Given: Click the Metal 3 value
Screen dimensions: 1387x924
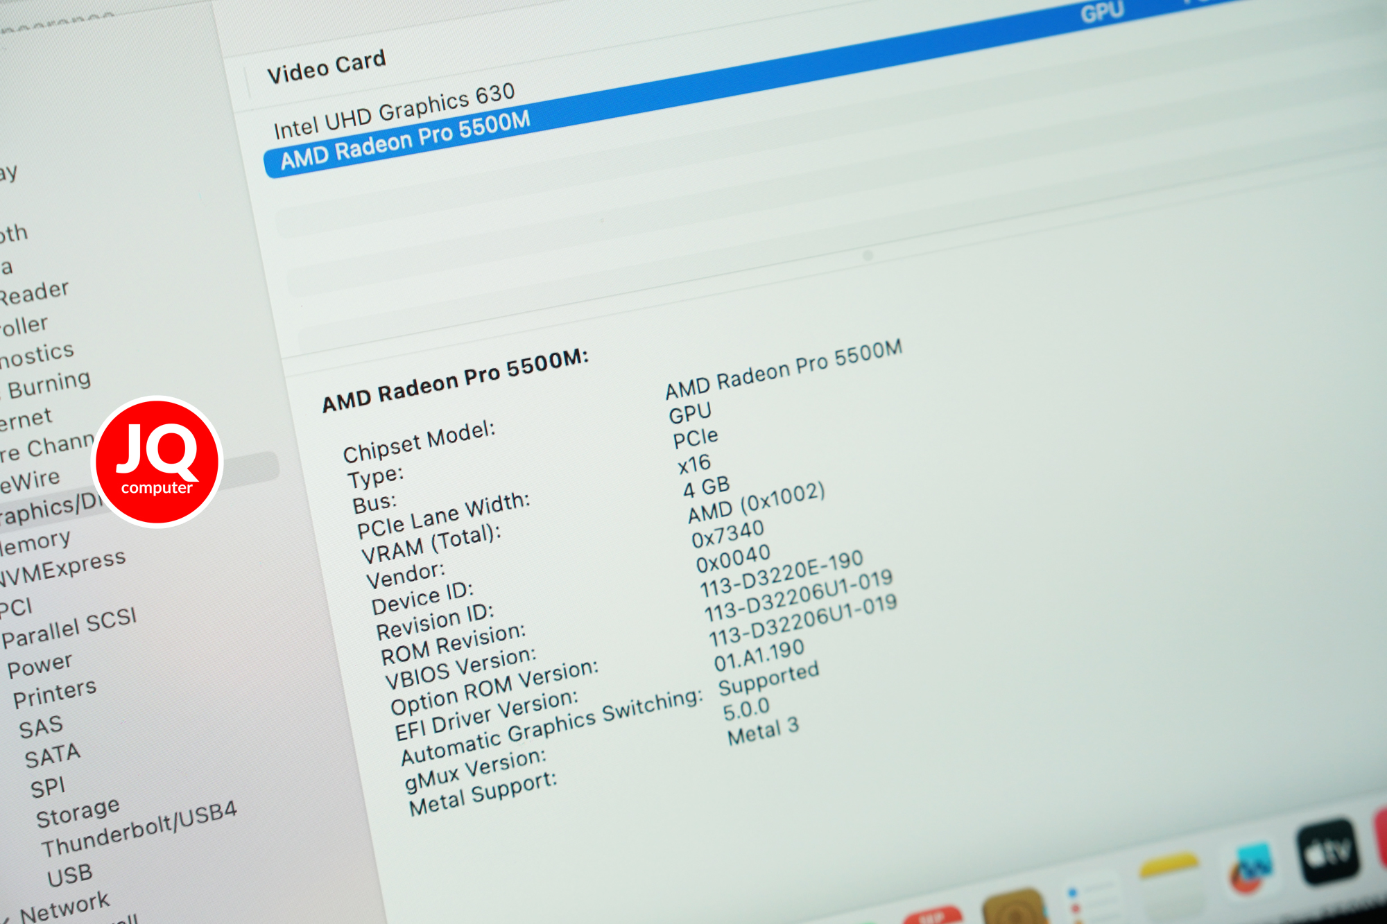Looking at the screenshot, I should click(763, 731).
